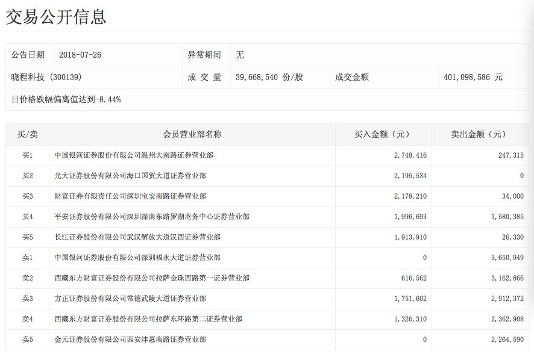
Task: Open 西藏东方财富证券拉萨东环路第二证券营业部
Action: point(151,319)
